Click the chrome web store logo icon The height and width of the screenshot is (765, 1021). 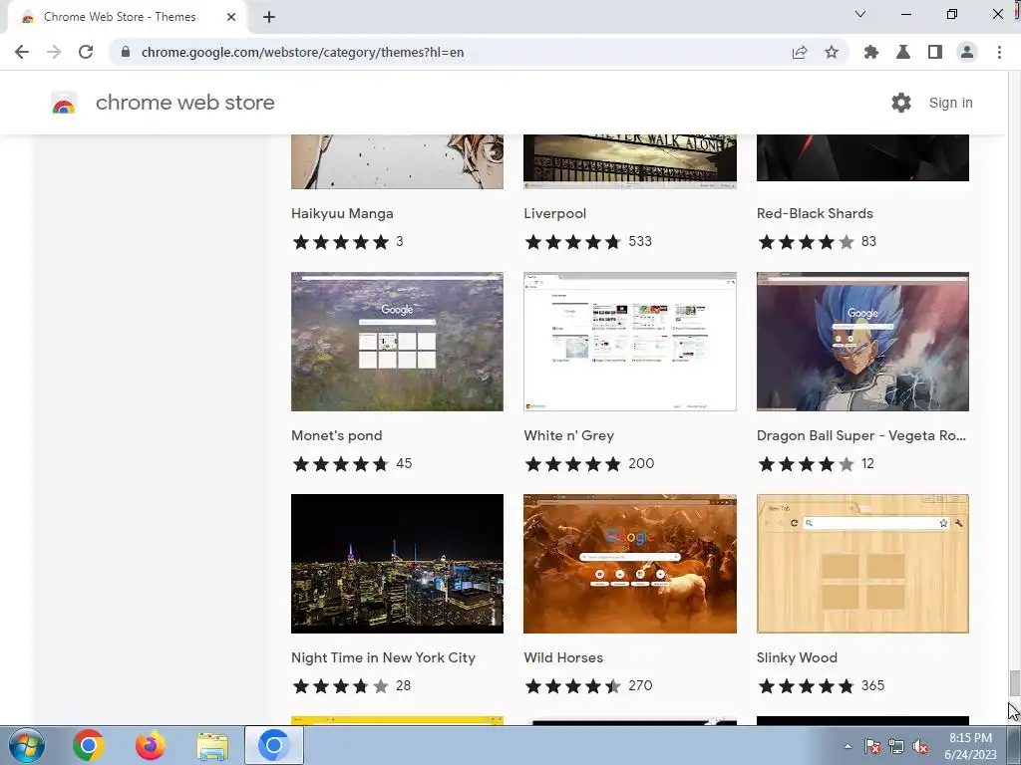[x=64, y=103]
